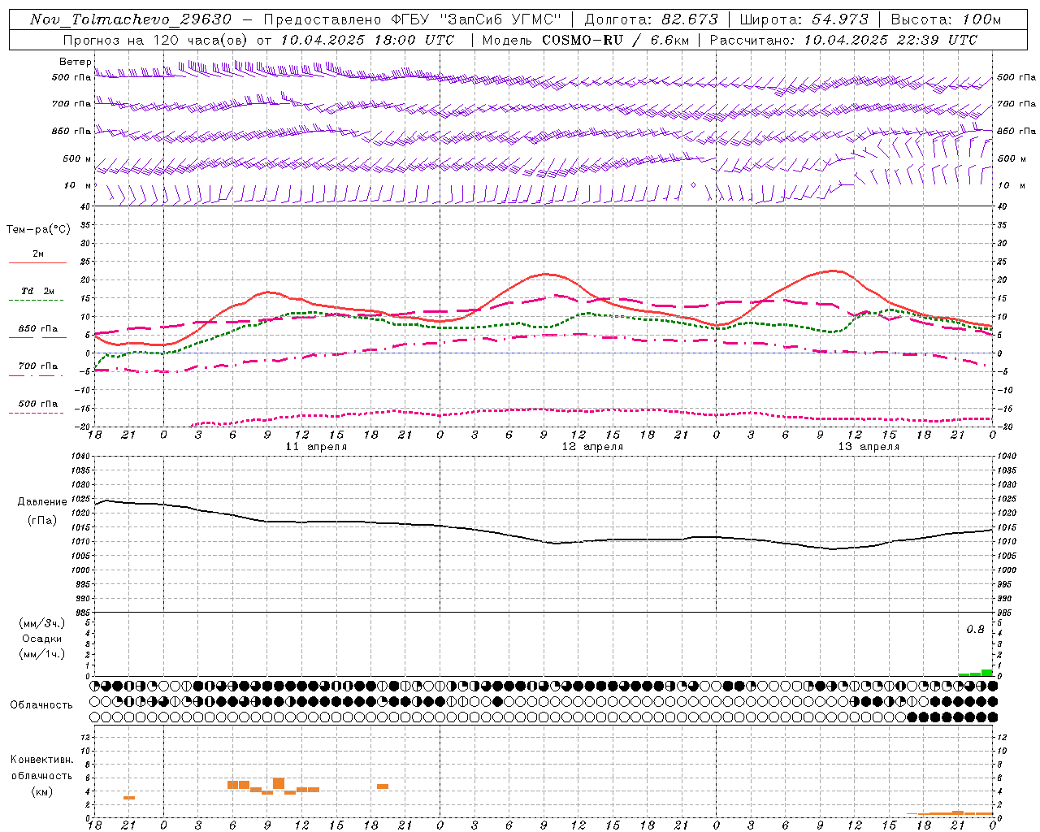Click the station title Nov_Tolmachevo_29630

pyautogui.click(x=130, y=19)
